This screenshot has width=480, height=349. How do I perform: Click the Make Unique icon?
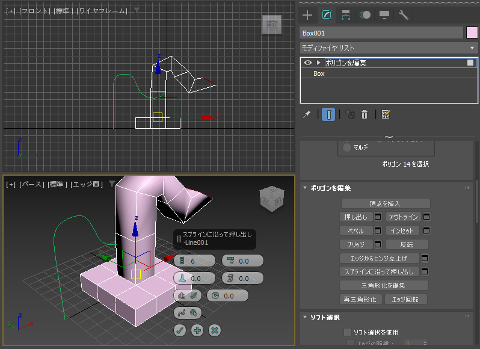coord(350,114)
